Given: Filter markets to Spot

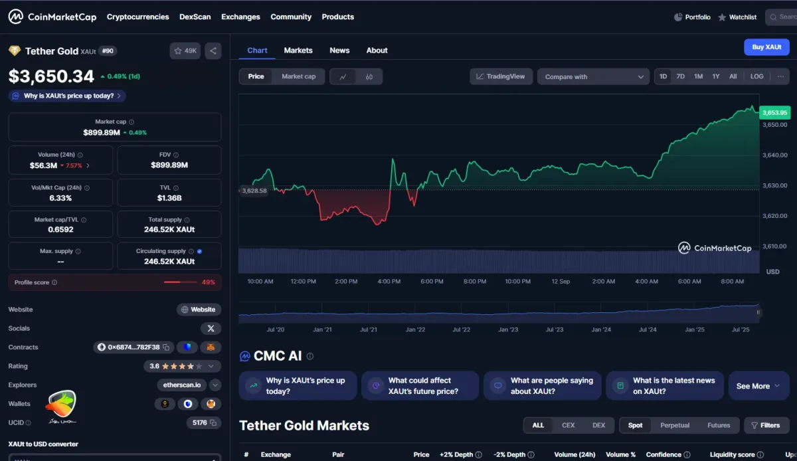Looking at the screenshot, I should click(x=636, y=425).
